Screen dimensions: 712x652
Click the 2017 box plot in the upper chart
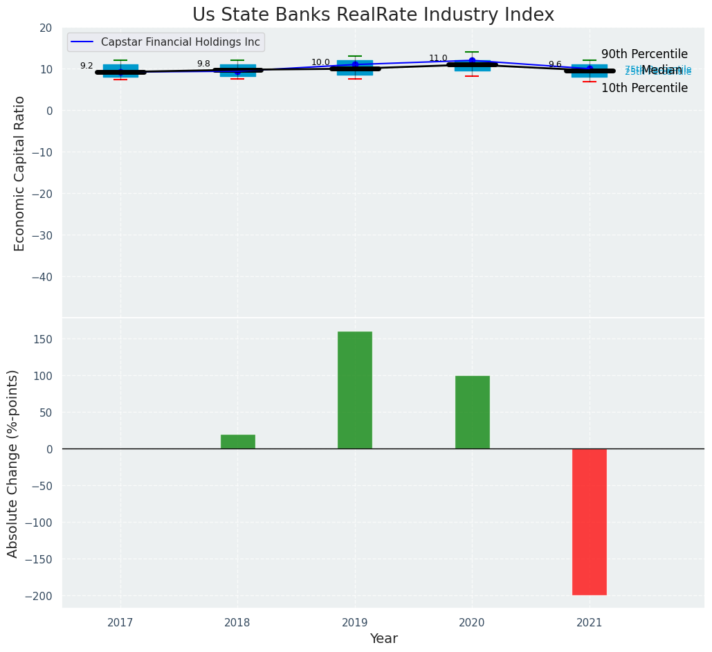[x=120, y=71]
